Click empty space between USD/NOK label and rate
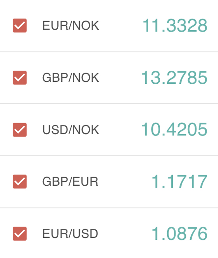This screenshot has height=258, width=218. point(120,130)
